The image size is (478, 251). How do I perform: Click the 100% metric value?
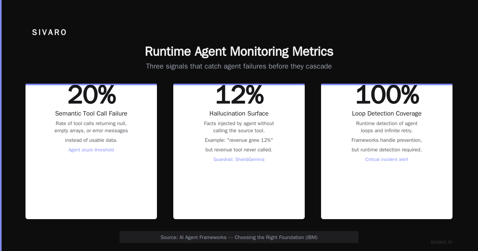pyautogui.click(x=387, y=96)
